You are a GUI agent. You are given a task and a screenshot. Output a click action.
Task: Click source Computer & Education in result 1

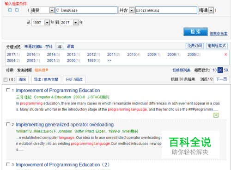[x=52, y=97]
